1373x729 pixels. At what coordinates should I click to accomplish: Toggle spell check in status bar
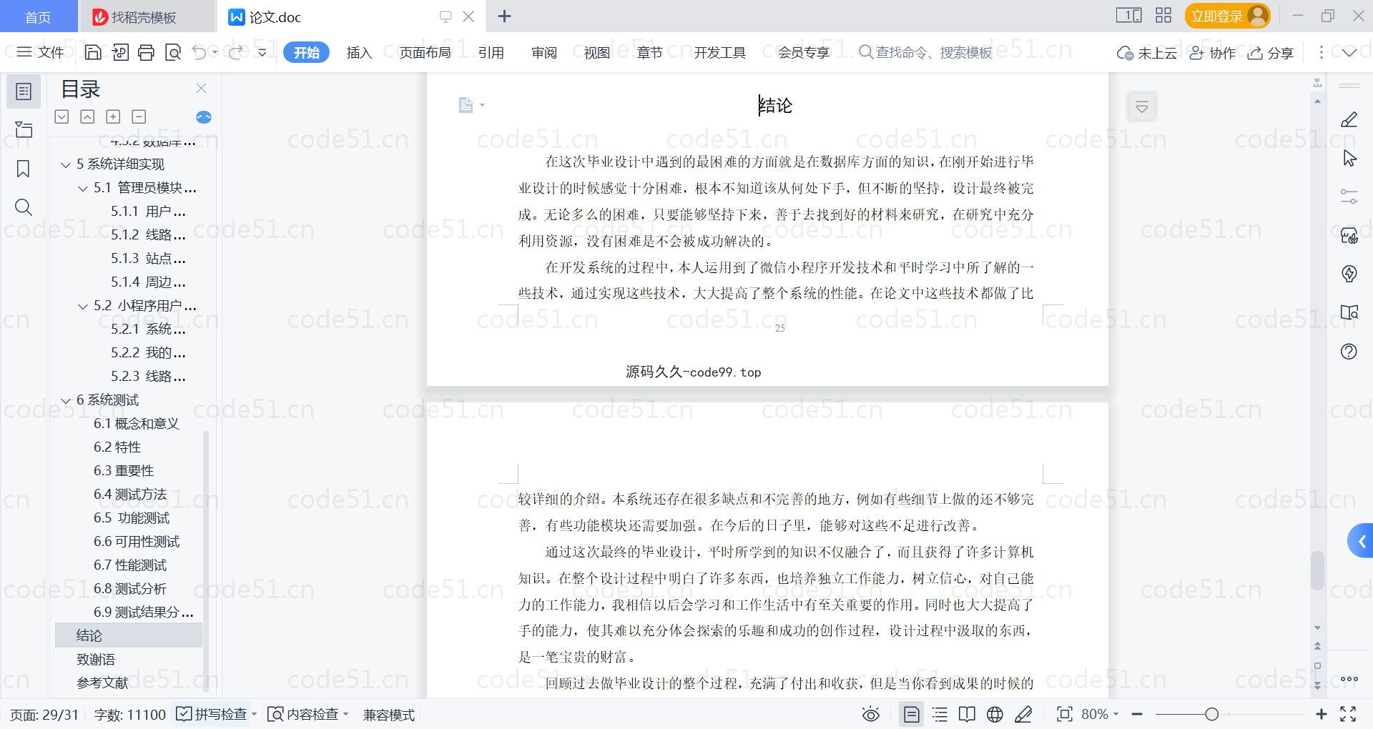[216, 714]
